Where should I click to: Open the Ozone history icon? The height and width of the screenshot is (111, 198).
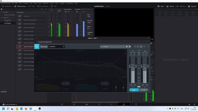138,47
